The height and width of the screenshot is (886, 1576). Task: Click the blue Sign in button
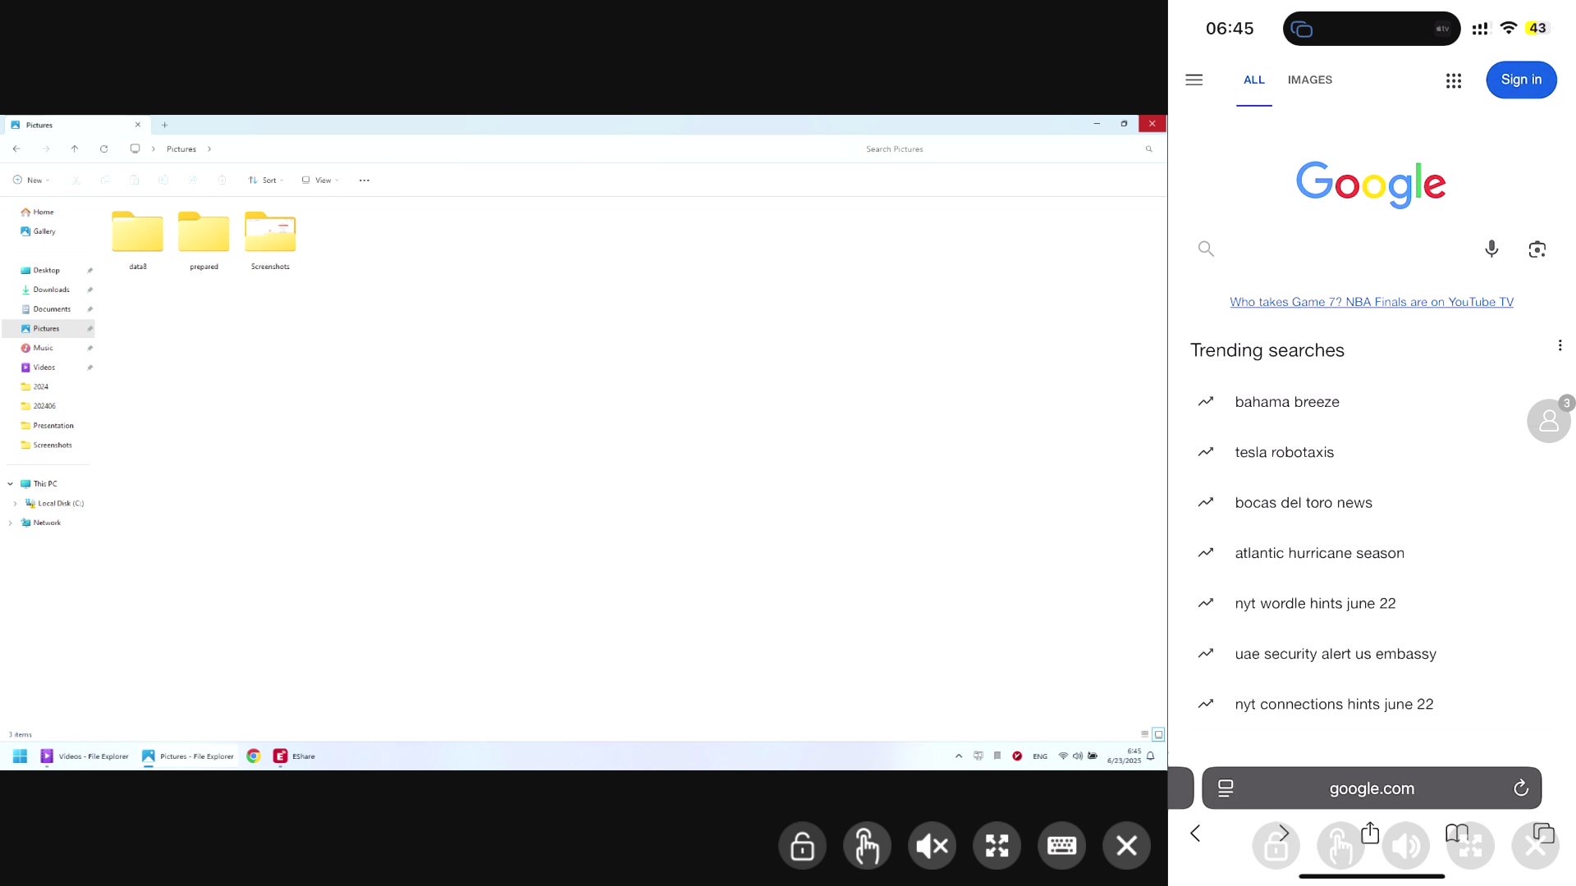[x=1520, y=80]
